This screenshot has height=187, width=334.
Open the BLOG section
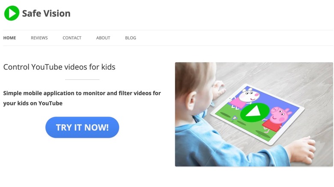(131, 38)
